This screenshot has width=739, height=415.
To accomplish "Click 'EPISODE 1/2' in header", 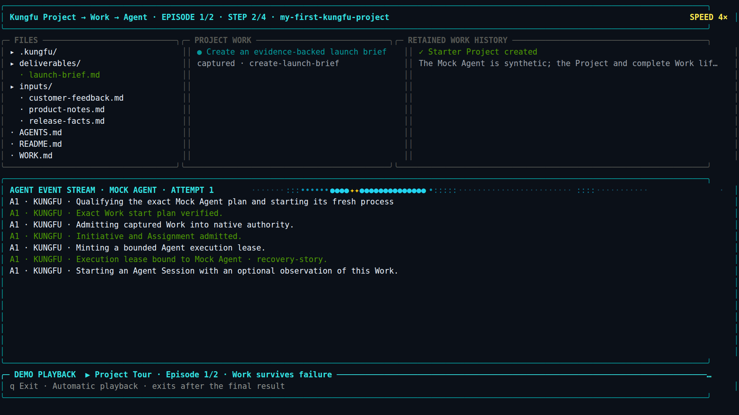I will pos(187,17).
